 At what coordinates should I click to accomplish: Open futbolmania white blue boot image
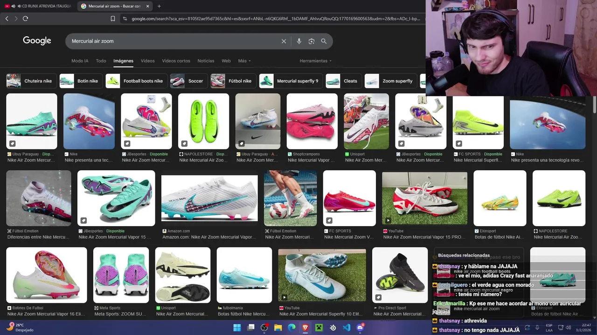point(244,275)
